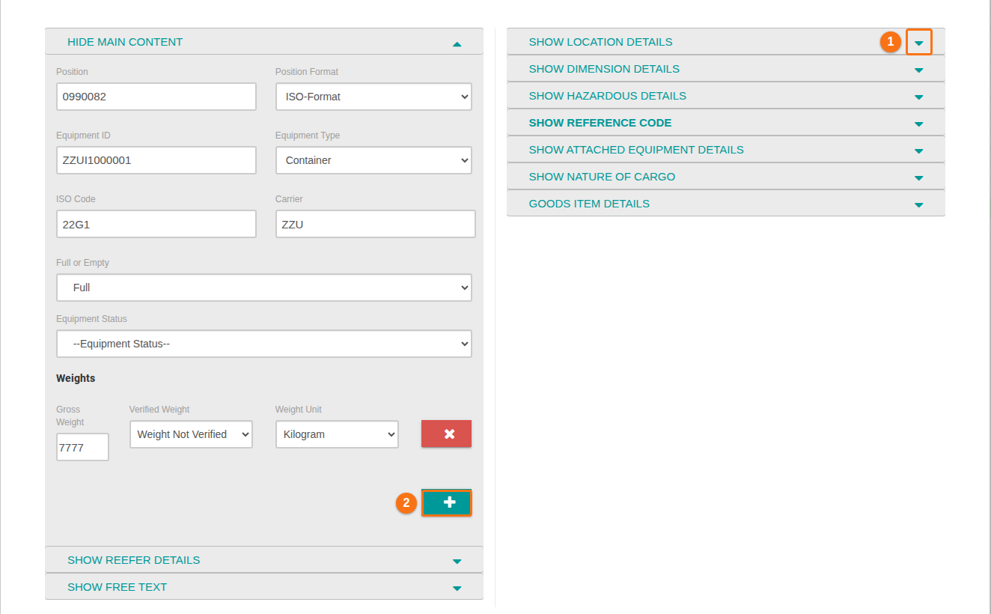Expand Show Reference Code arrow
The image size is (991, 614).
[x=918, y=124]
